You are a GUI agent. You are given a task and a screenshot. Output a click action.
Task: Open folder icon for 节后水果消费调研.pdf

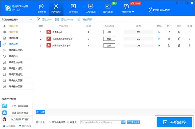tap(169, 39)
